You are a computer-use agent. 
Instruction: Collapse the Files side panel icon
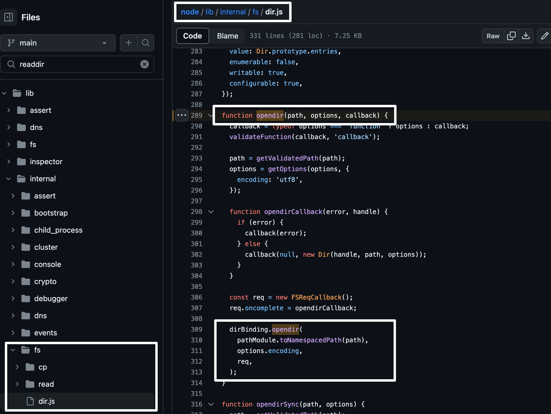9,17
